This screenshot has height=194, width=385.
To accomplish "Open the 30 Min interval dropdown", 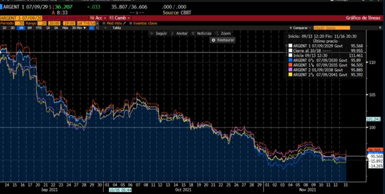I will (79, 28).
